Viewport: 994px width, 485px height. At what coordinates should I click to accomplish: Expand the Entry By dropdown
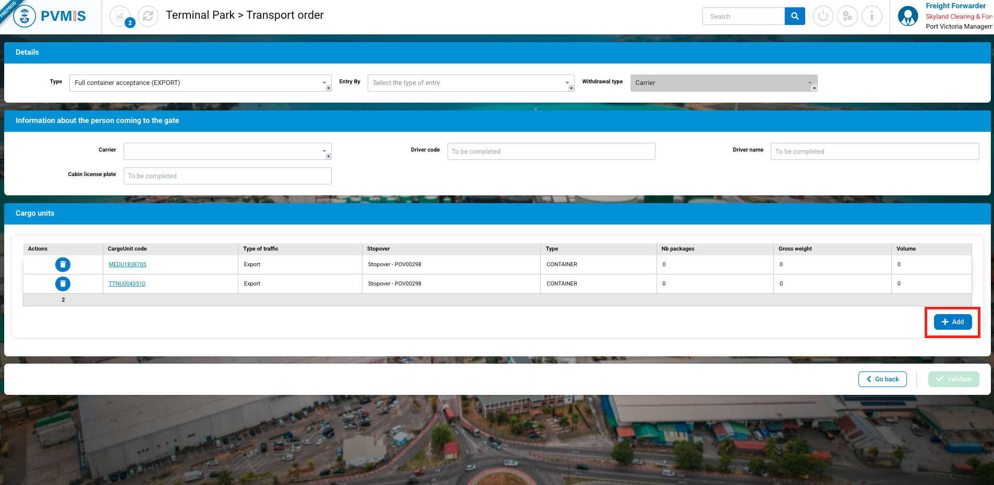pyautogui.click(x=470, y=83)
